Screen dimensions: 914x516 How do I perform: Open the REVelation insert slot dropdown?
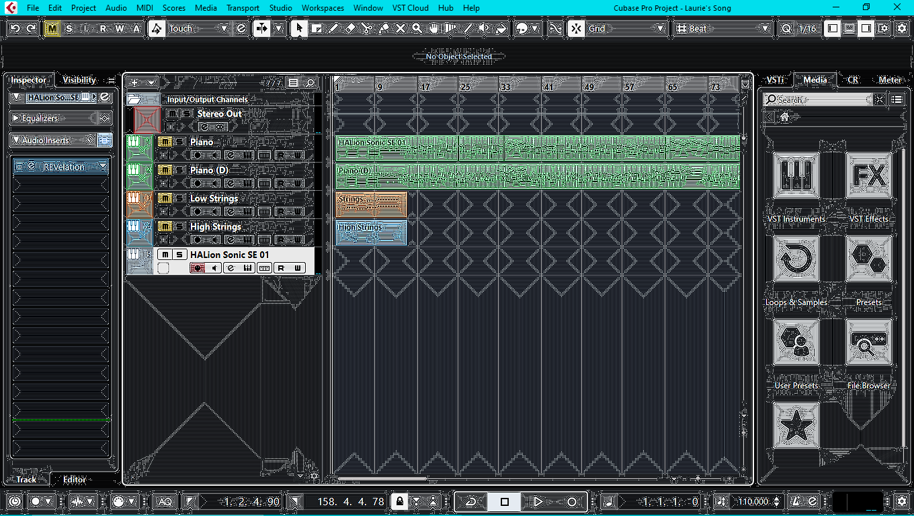102,167
